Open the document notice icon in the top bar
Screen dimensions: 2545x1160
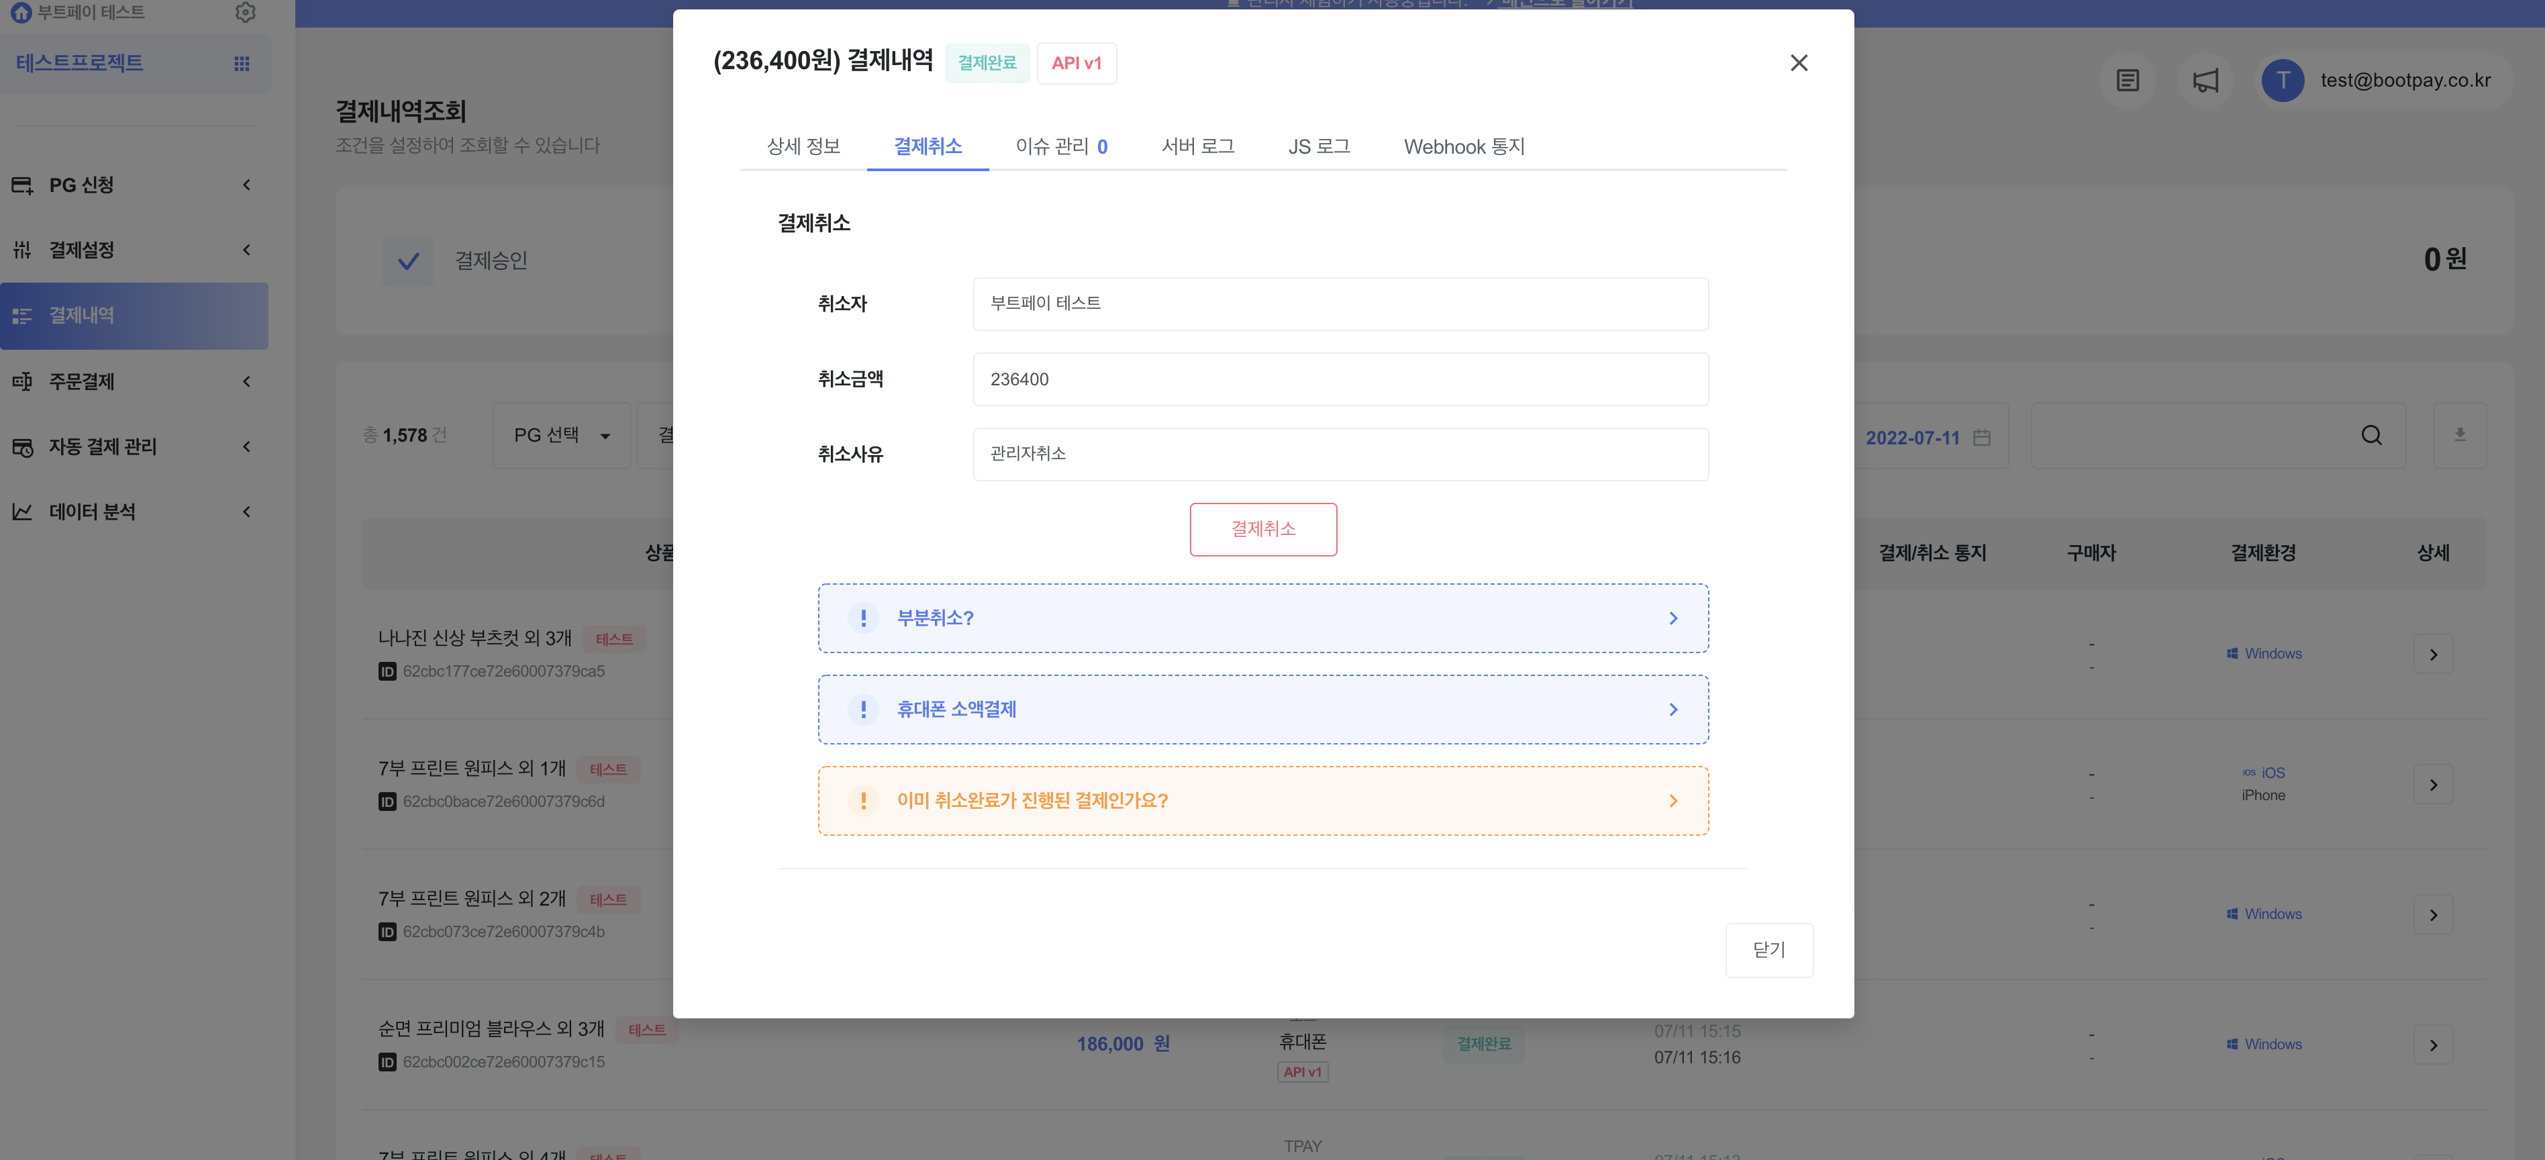click(2127, 81)
